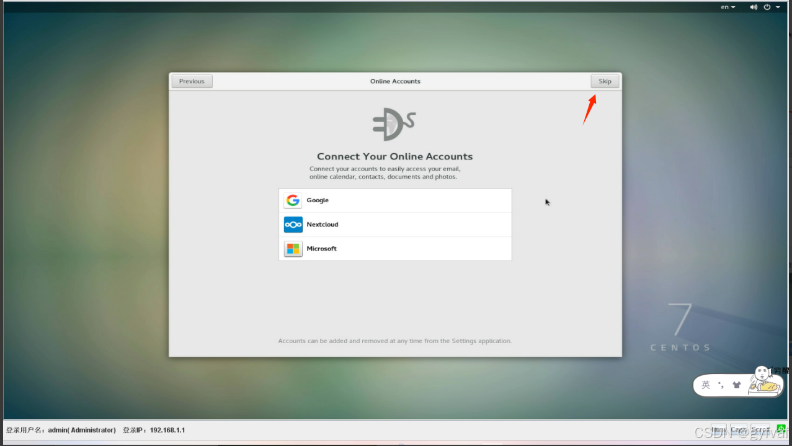Click the accounts can be added footer note
The width and height of the screenshot is (792, 446).
coord(395,341)
